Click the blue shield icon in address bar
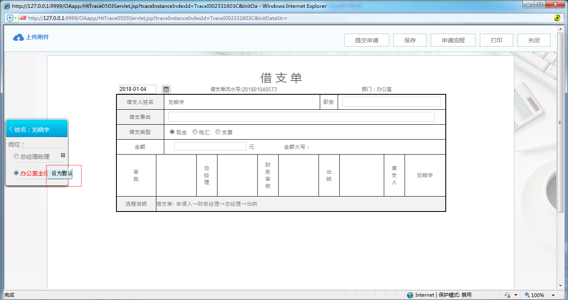Screen dimensions: 568x300 10,18
